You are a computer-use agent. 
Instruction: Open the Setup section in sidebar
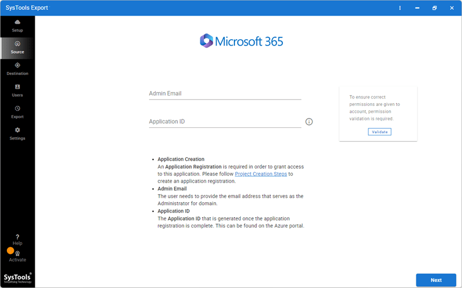17,26
